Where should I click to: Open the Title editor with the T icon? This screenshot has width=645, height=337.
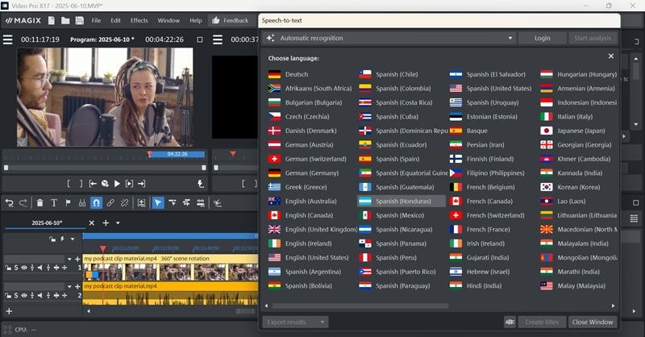(x=54, y=202)
